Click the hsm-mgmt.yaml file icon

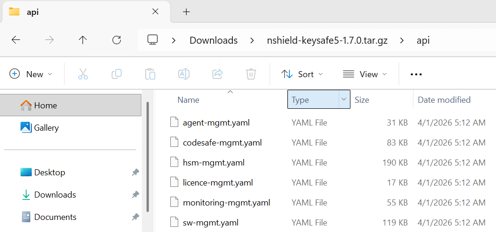175,162
